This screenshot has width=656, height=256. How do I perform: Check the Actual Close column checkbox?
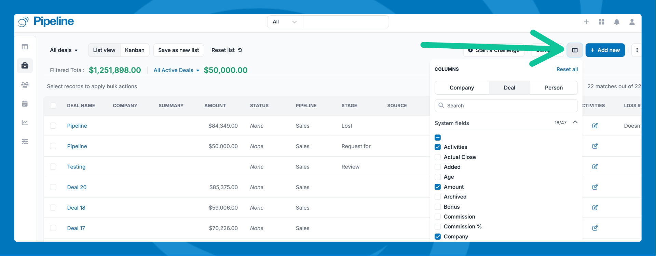point(438,157)
